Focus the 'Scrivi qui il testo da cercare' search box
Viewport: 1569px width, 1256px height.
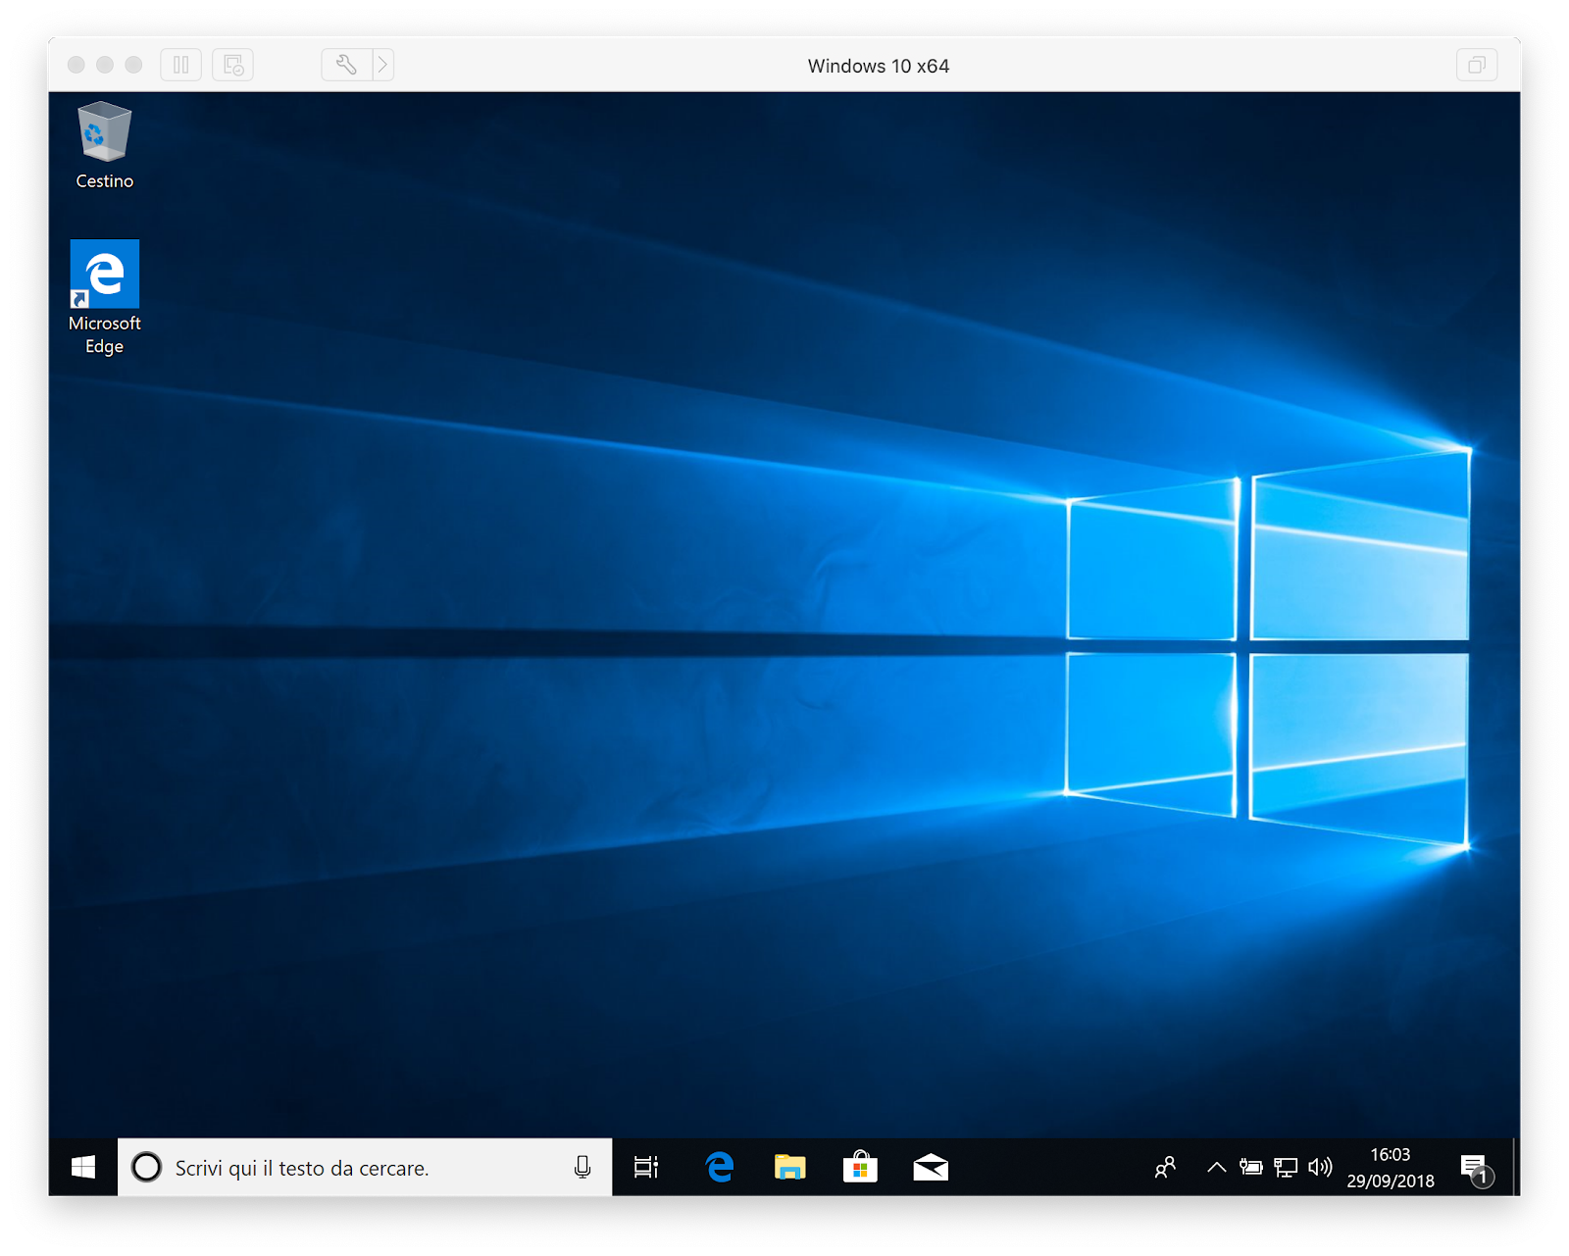365,1167
